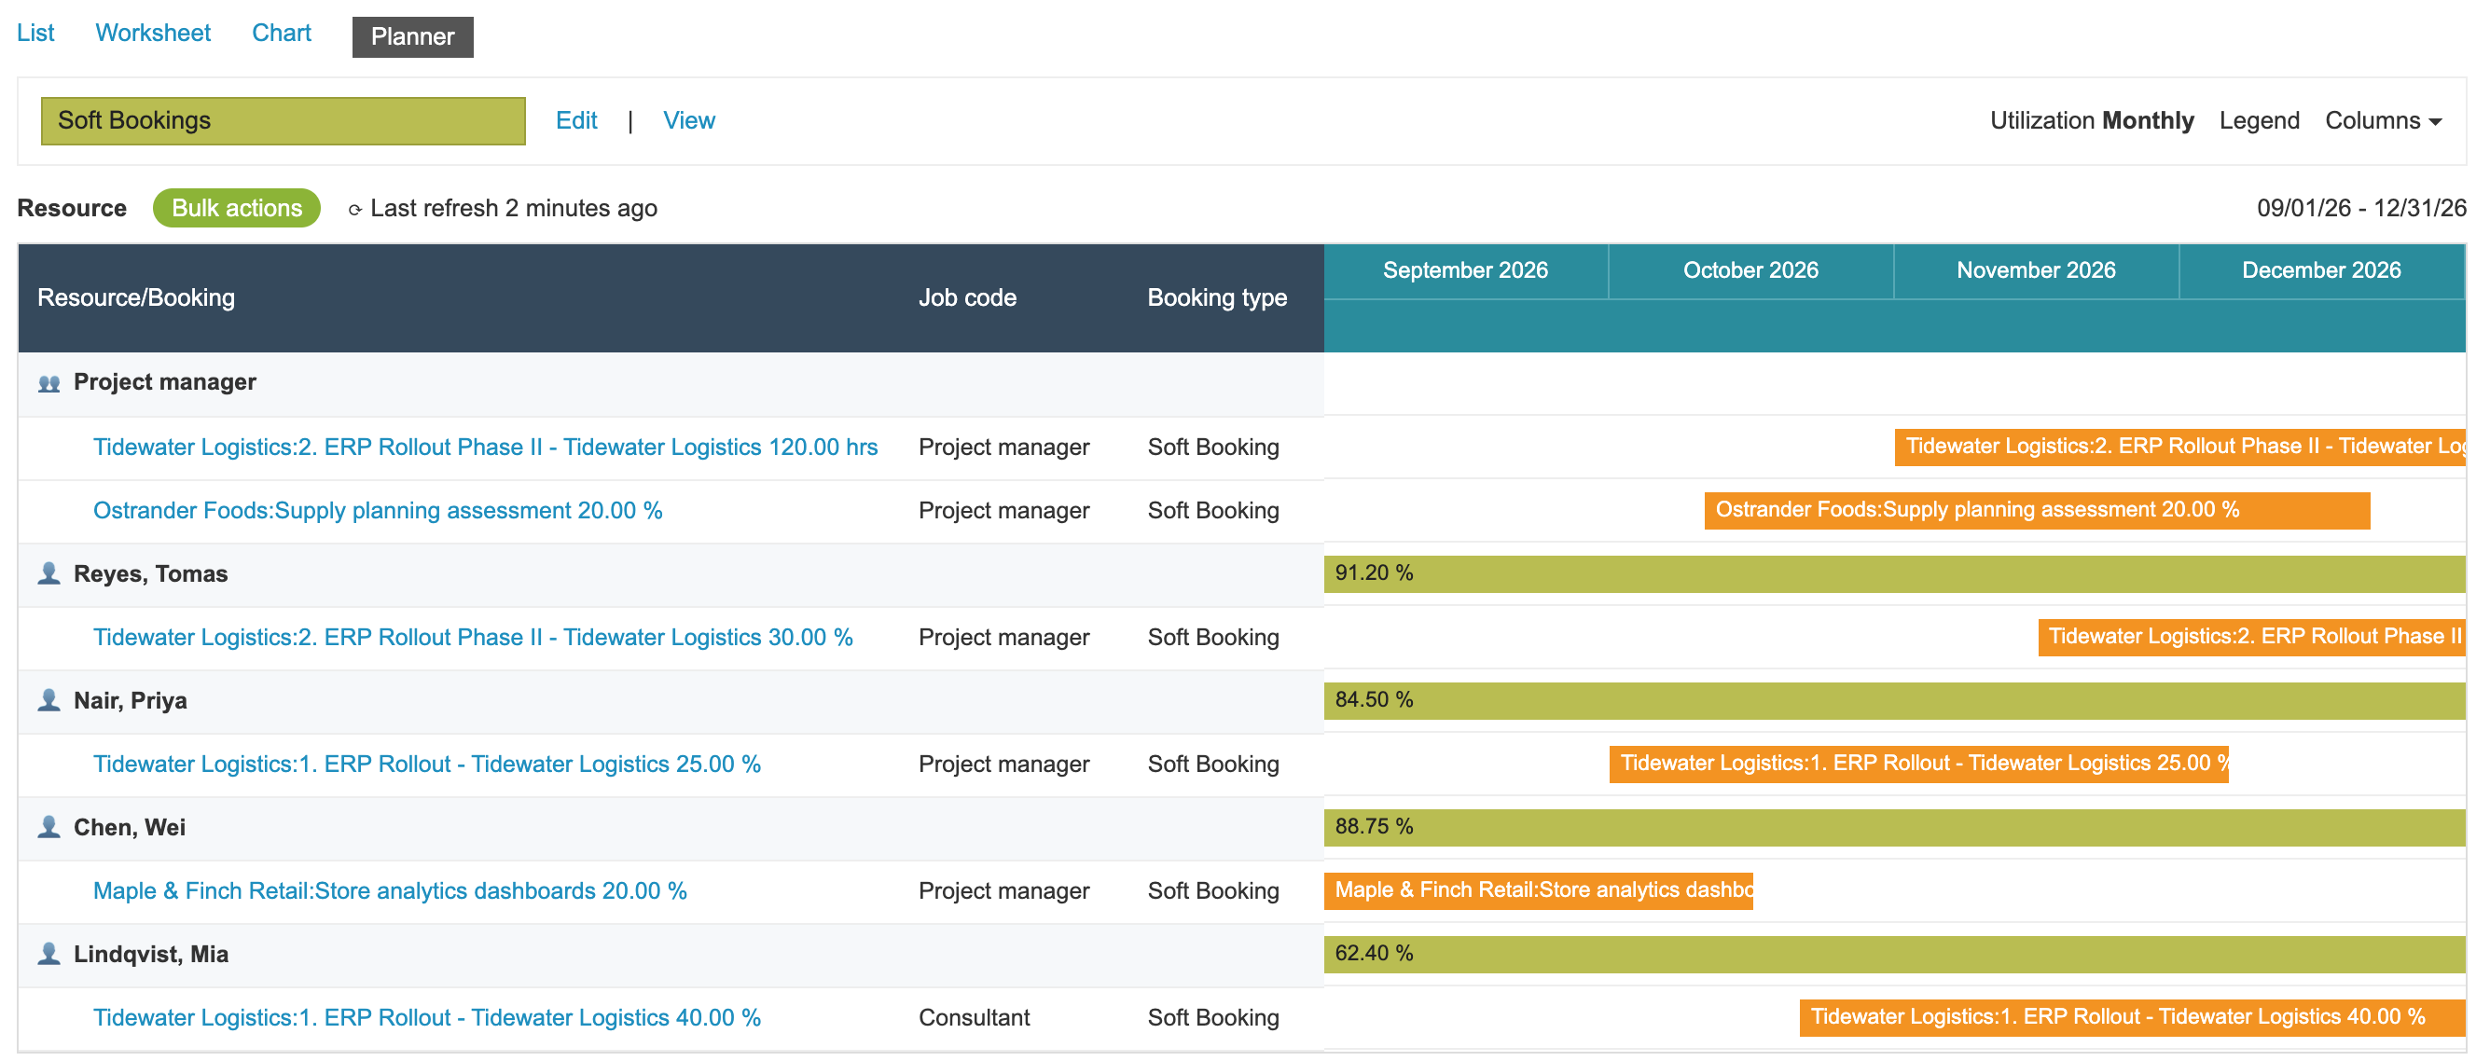
Task: Click the orange Tidewater 40.00 % timeline bar
Action: [x=2132, y=1016]
